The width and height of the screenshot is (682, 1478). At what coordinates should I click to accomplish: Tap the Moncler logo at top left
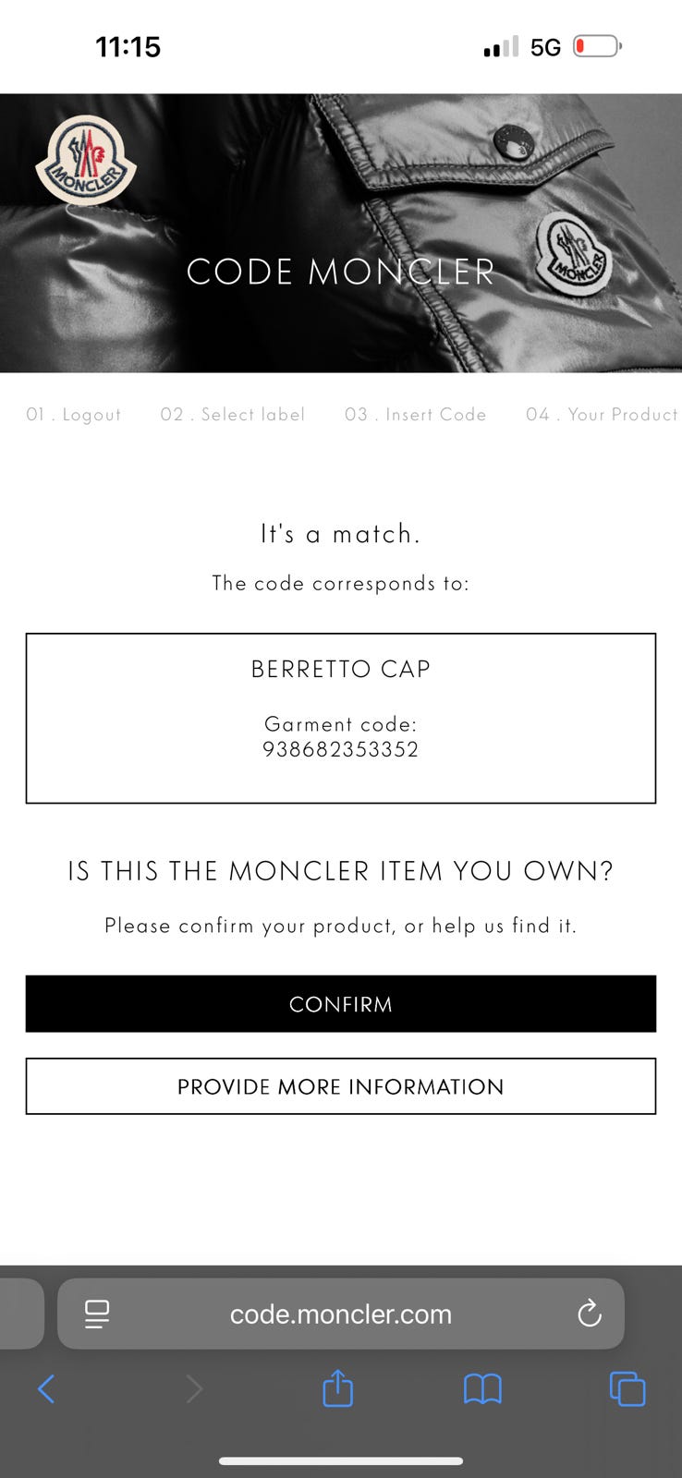click(x=86, y=160)
